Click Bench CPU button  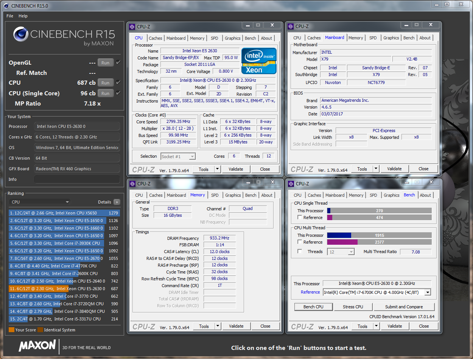click(313, 307)
